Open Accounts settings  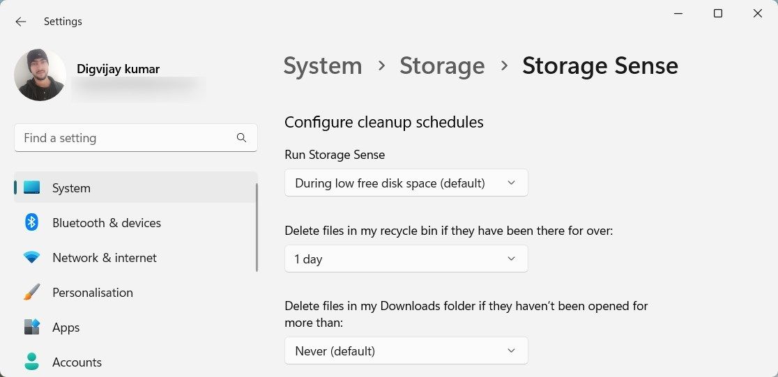136,362
